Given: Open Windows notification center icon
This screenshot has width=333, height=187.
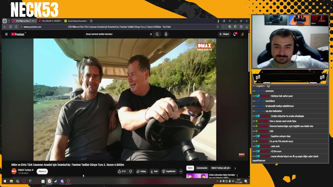Looking at the screenshot, I should pos(246,181).
